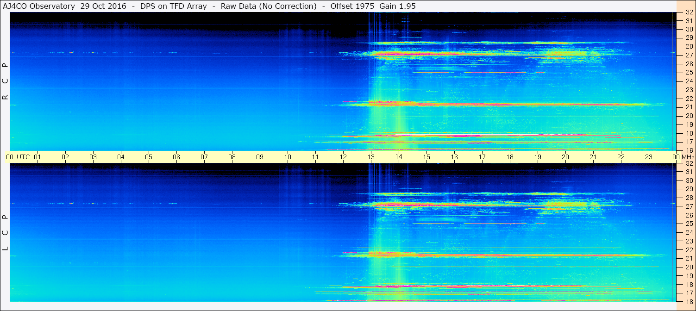Click the 04 hour marker on time axis
This screenshot has height=311, width=696.
tap(121, 157)
